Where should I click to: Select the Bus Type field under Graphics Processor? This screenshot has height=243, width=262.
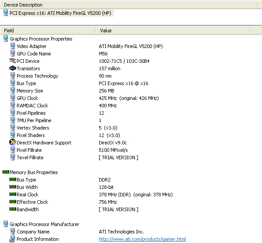26,83
